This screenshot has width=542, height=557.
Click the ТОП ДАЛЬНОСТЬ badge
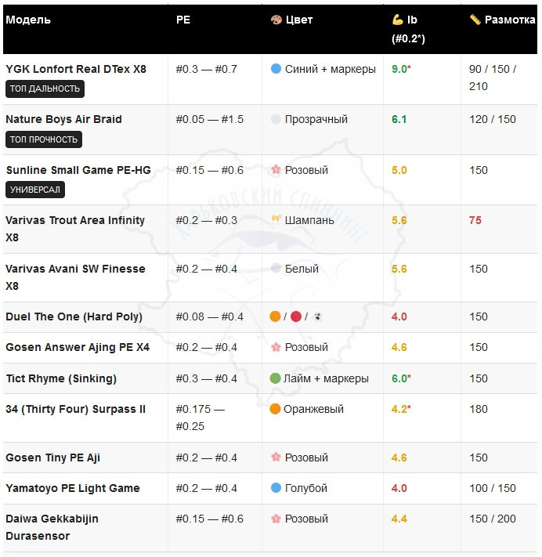[45, 89]
